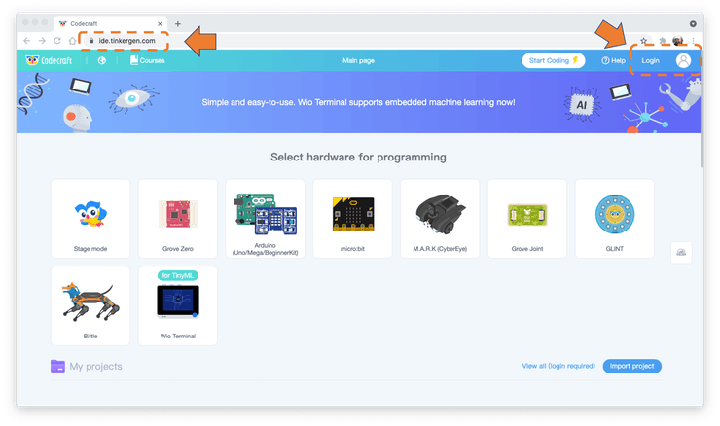720x426 pixels.
Task: Select the Codecraft browser tab
Action: pyautogui.click(x=110, y=24)
